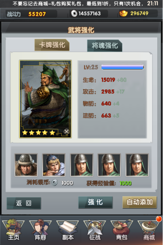Open the 背包 bag icon

coord(122,230)
